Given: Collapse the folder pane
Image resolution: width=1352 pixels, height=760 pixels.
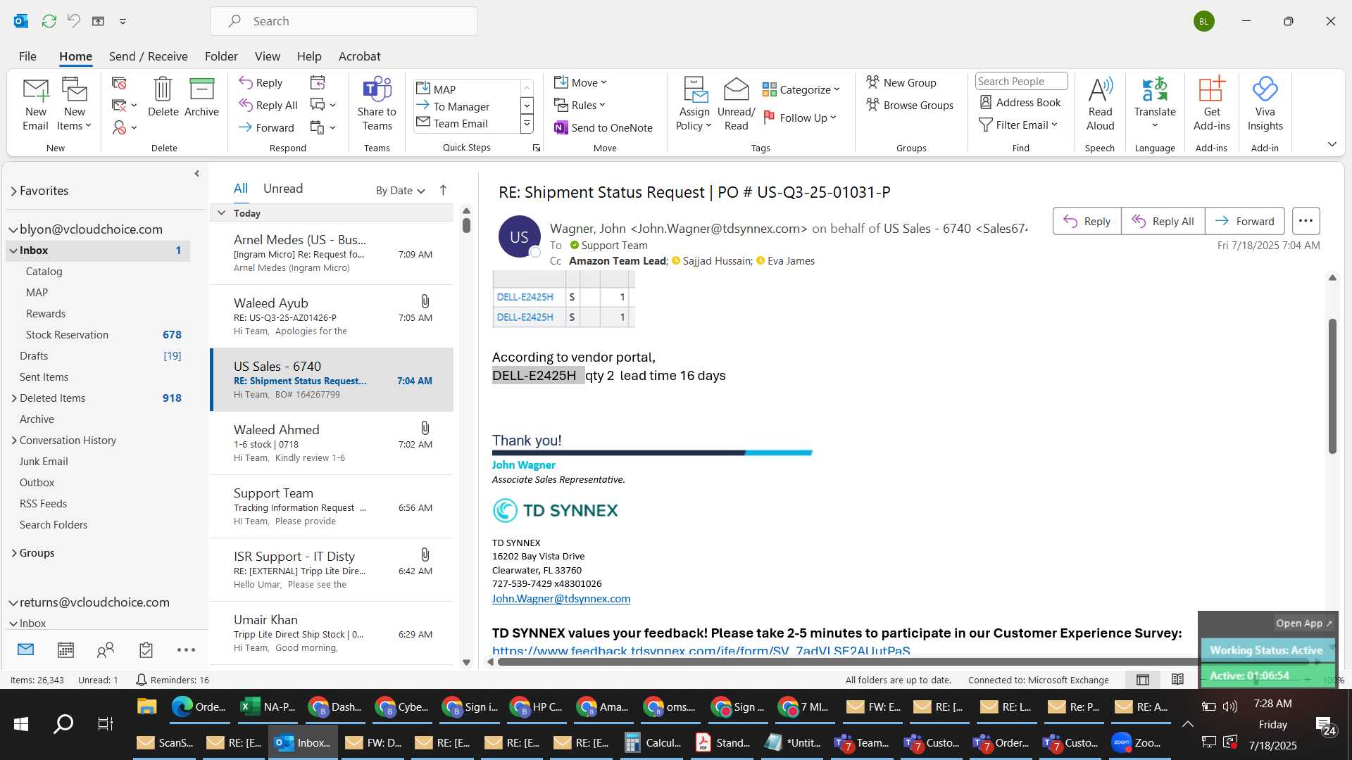Looking at the screenshot, I should tap(196, 174).
